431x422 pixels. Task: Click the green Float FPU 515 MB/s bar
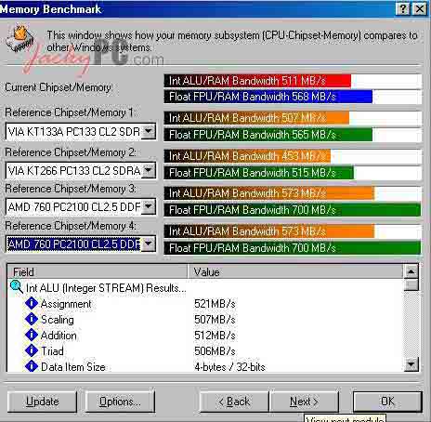pyautogui.click(x=259, y=173)
